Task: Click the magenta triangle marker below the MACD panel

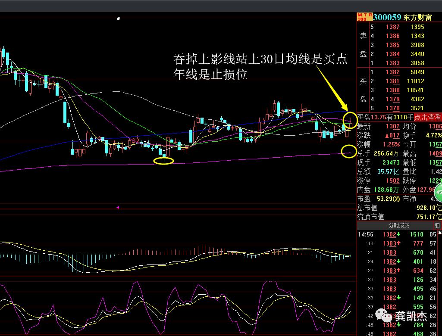Action: [x=117, y=207]
